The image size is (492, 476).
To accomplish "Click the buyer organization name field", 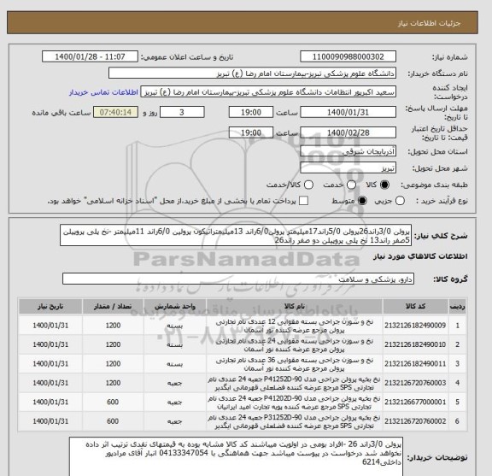I will point(252,73).
